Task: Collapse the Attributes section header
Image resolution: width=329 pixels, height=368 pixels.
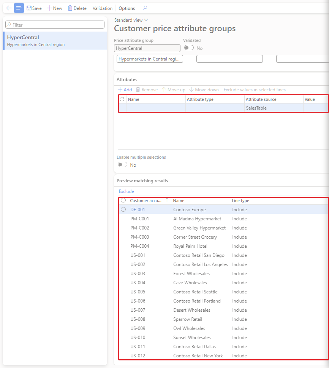Action: point(127,79)
